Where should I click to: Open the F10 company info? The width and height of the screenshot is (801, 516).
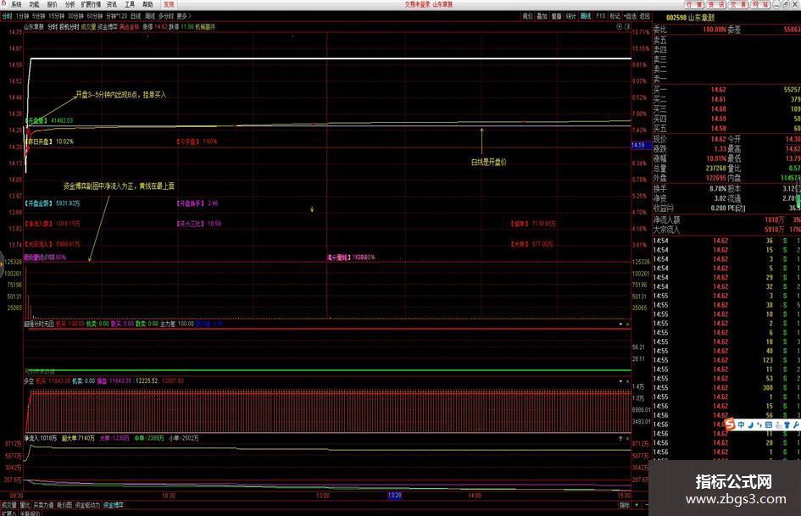pyautogui.click(x=601, y=16)
